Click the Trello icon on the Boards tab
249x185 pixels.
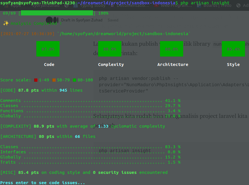[x=199, y=5]
